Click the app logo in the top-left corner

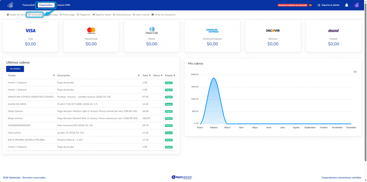10,5
